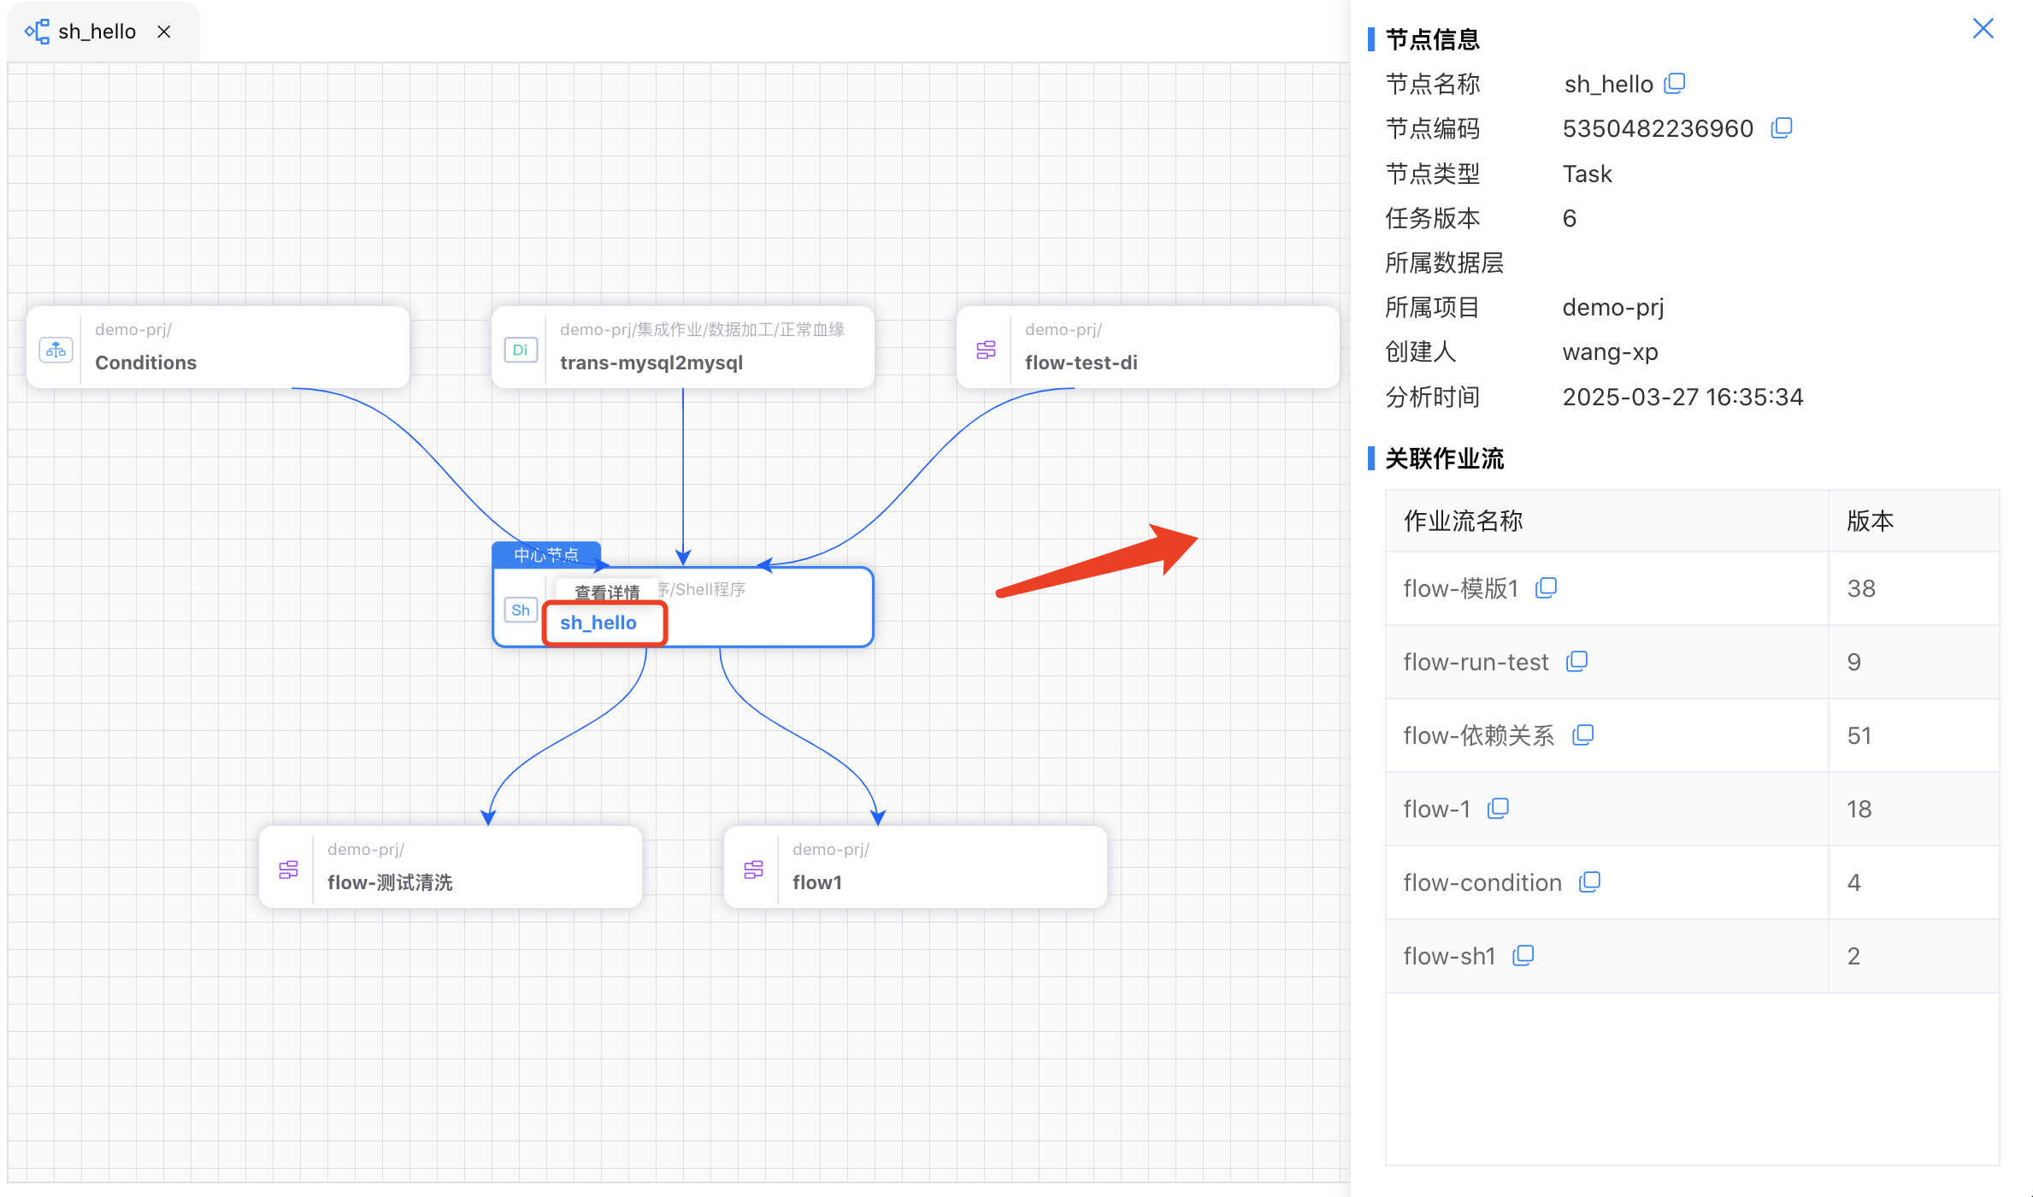
Task: Copy the flow-1 workflow name
Action: click(1497, 808)
